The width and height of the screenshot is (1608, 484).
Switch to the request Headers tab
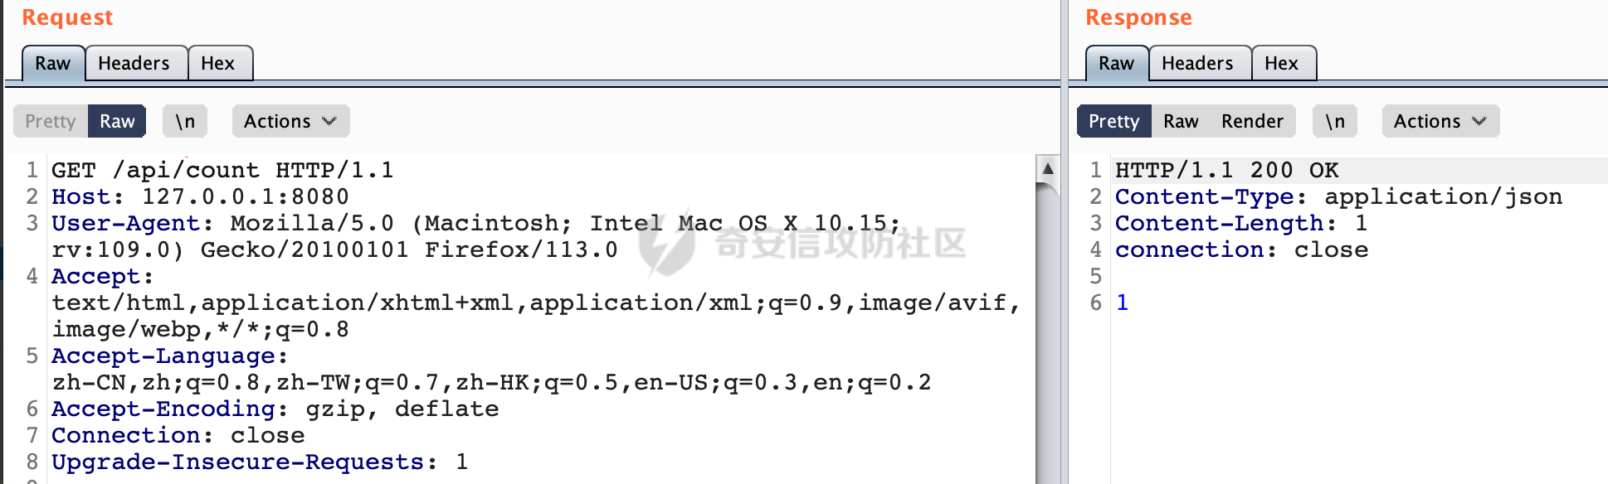(134, 63)
